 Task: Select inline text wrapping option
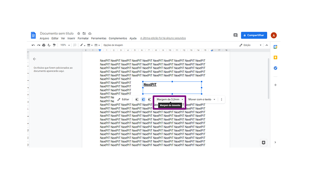(x=137, y=100)
